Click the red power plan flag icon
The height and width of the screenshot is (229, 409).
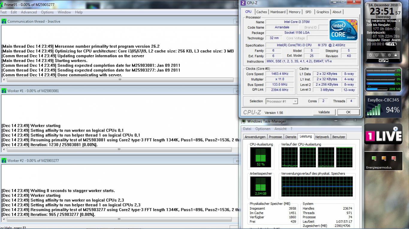[394, 158]
